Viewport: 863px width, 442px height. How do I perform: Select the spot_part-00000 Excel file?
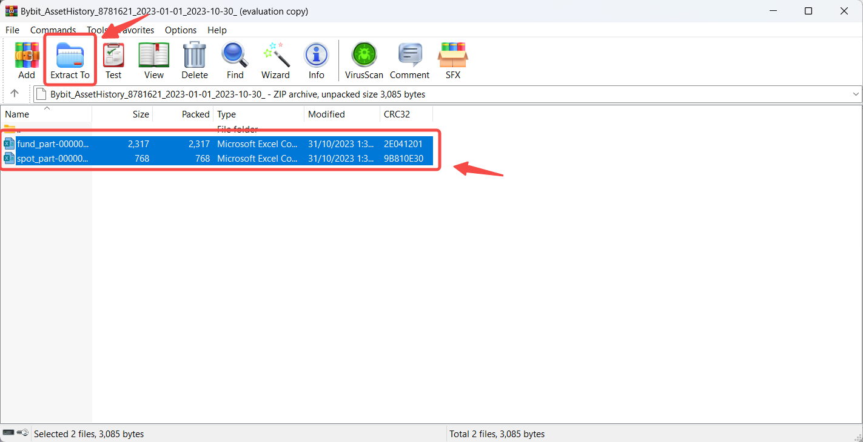pyautogui.click(x=52, y=159)
